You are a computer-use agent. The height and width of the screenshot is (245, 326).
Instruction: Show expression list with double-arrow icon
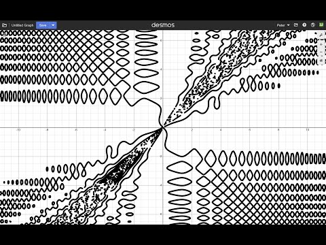(x=4, y=34)
